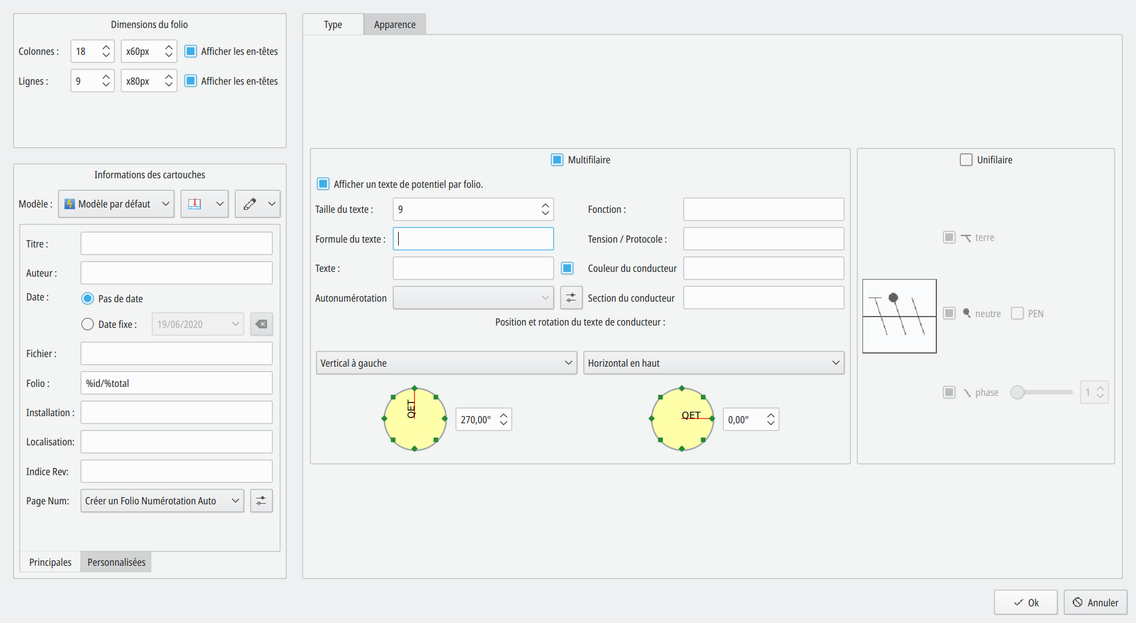Switch to the Personnalisées tab
This screenshot has height=623, width=1136.
116,562
